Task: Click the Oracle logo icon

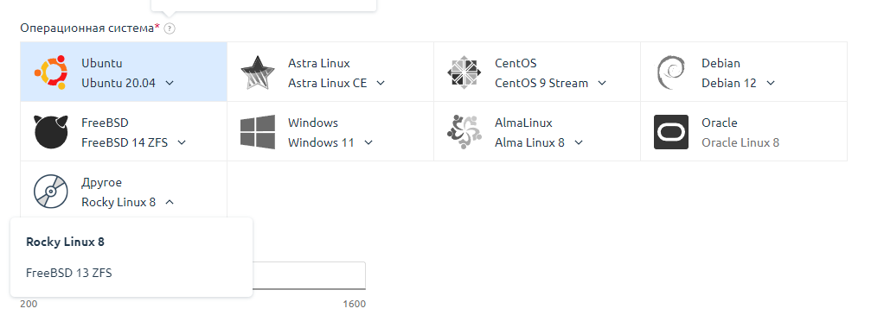Action: coord(671,132)
